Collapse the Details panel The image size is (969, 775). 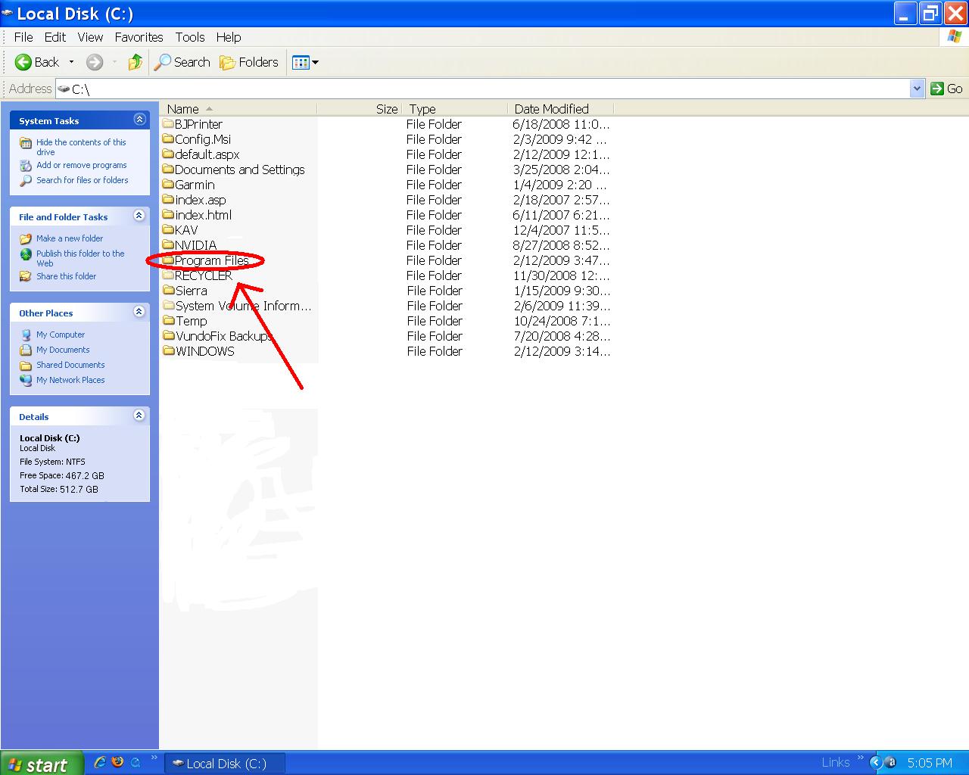pyautogui.click(x=139, y=416)
